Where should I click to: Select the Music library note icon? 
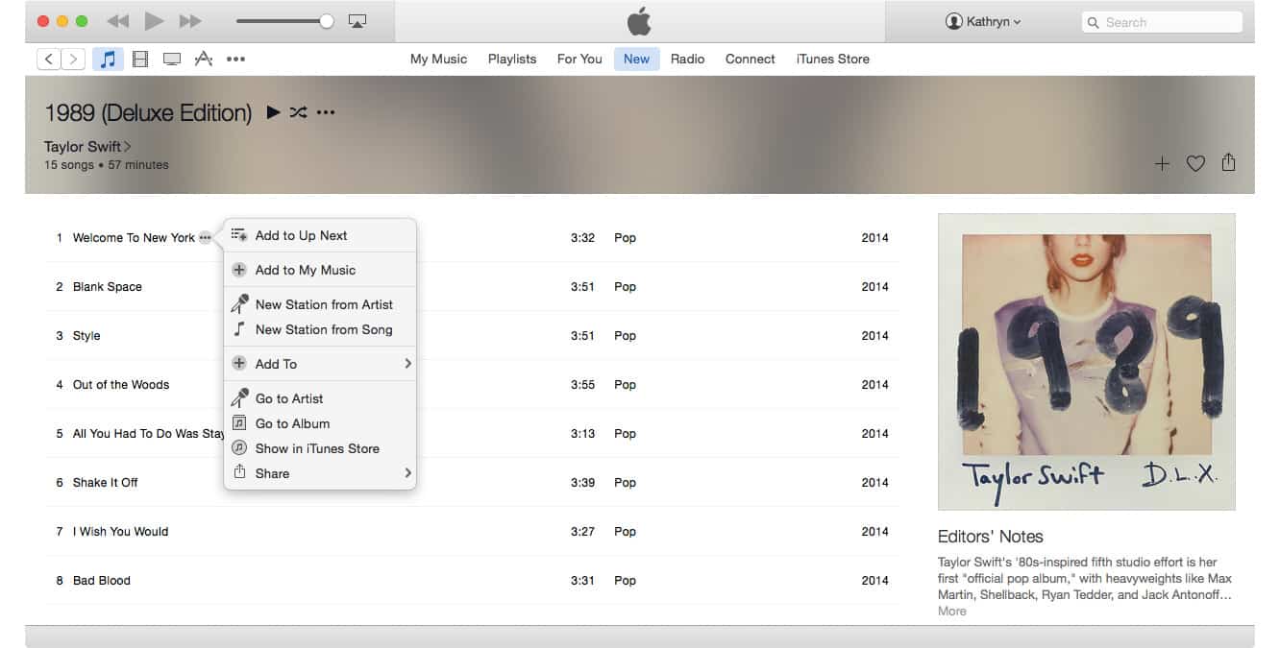point(109,60)
